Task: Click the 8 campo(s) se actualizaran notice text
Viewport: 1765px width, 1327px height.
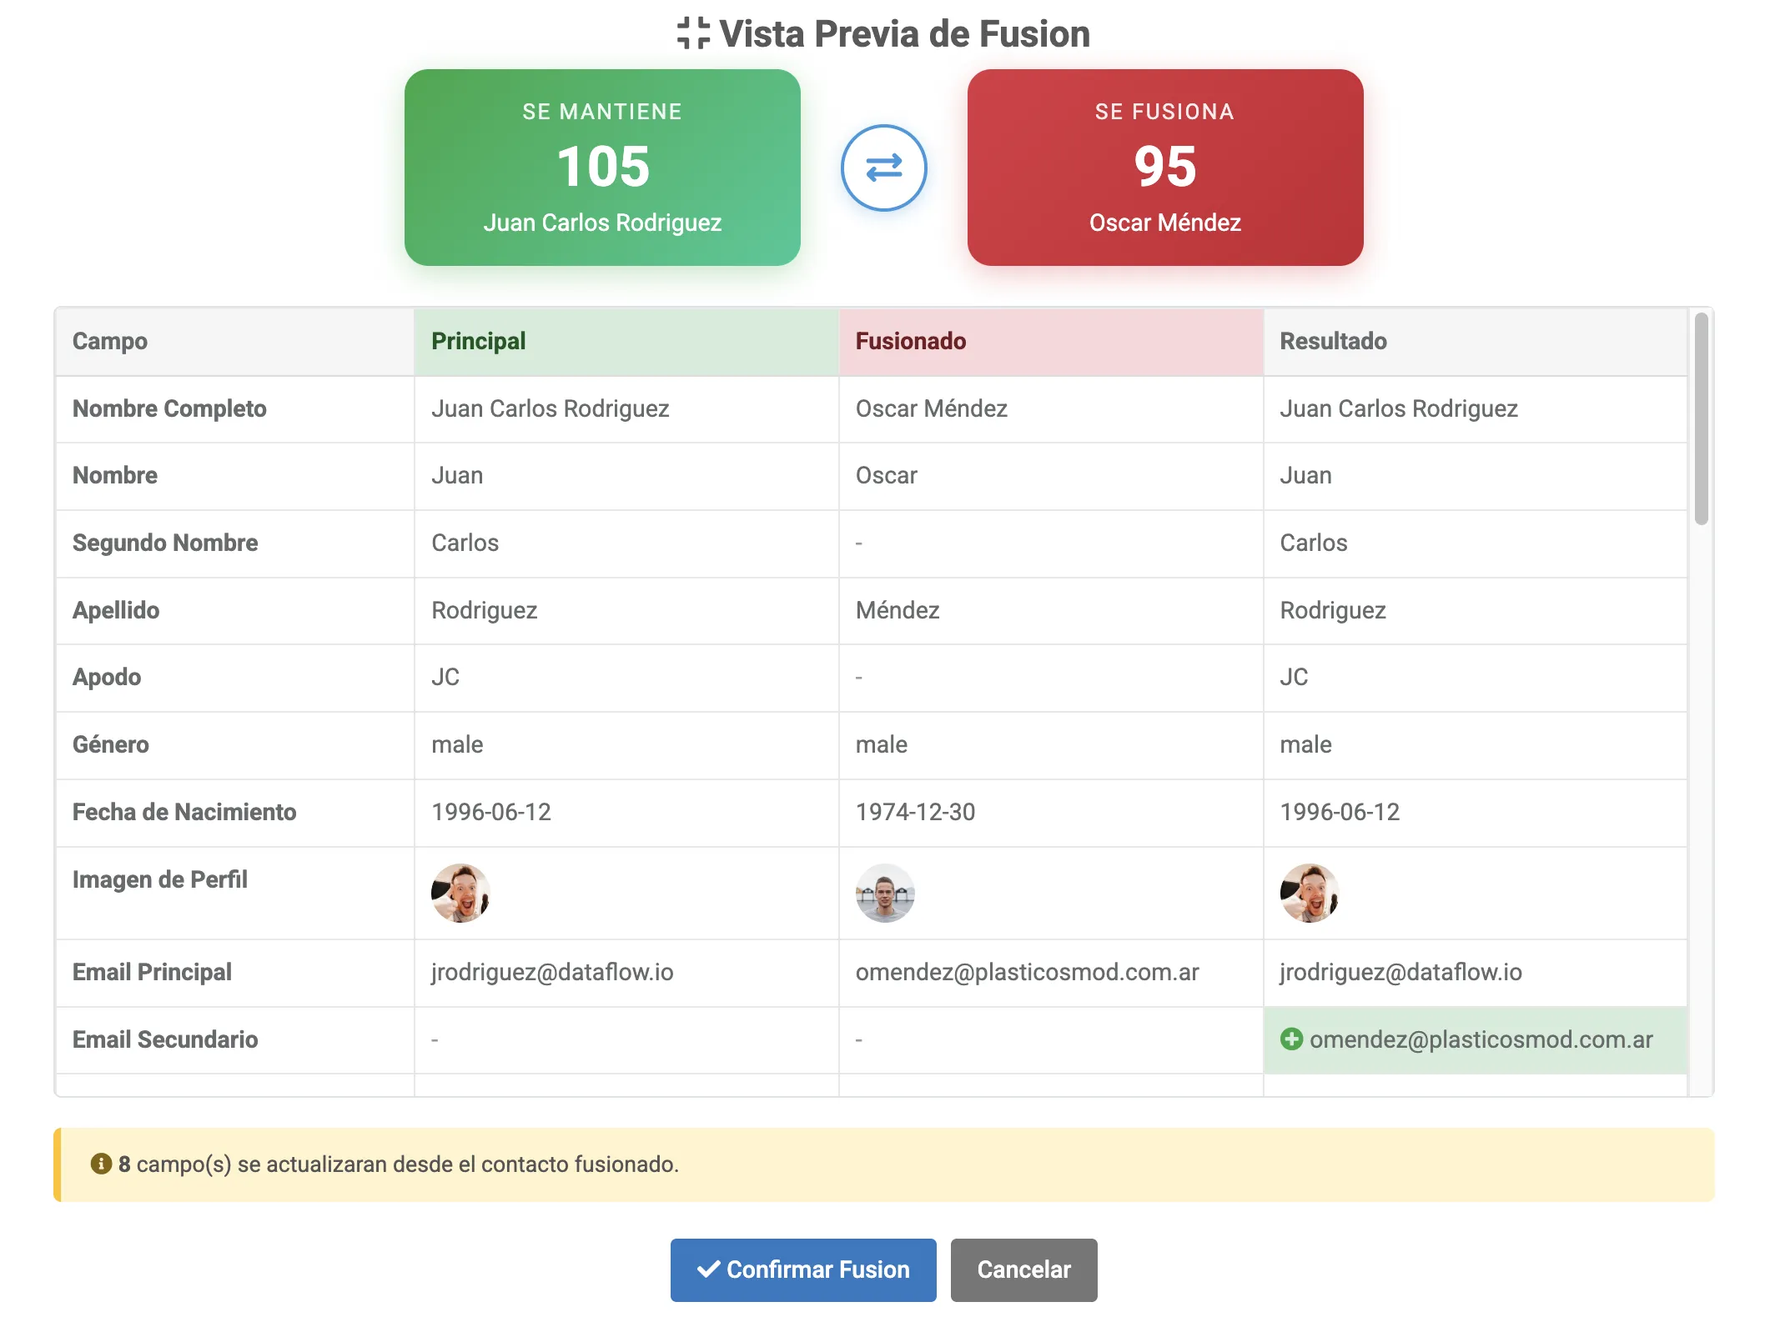Action: point(399,1164)
